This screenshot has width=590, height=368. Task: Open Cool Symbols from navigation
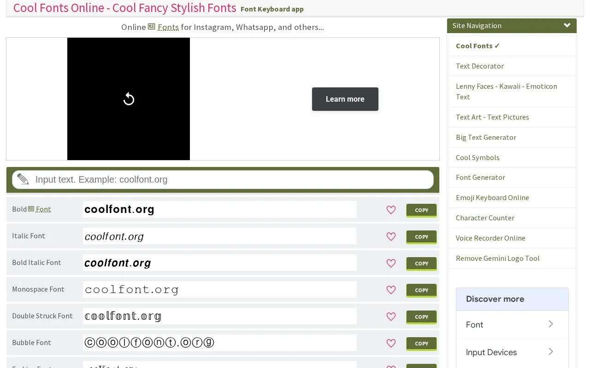[478, 157]
